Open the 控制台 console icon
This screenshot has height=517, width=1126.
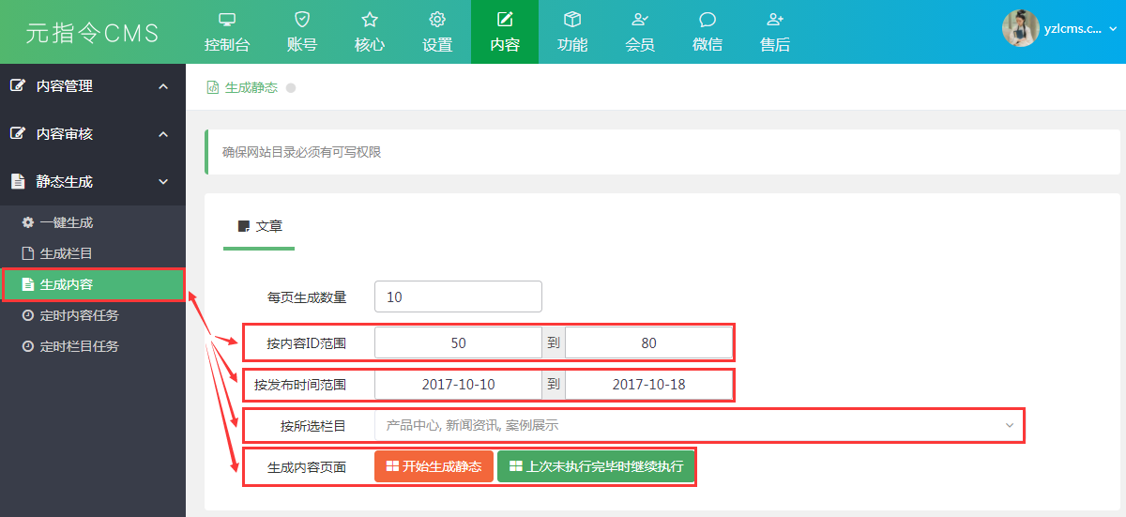tap(227, 19)
